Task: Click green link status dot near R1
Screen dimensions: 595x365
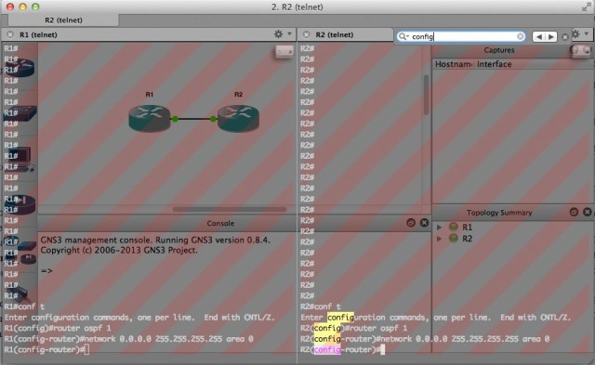Action: (175, 119)
